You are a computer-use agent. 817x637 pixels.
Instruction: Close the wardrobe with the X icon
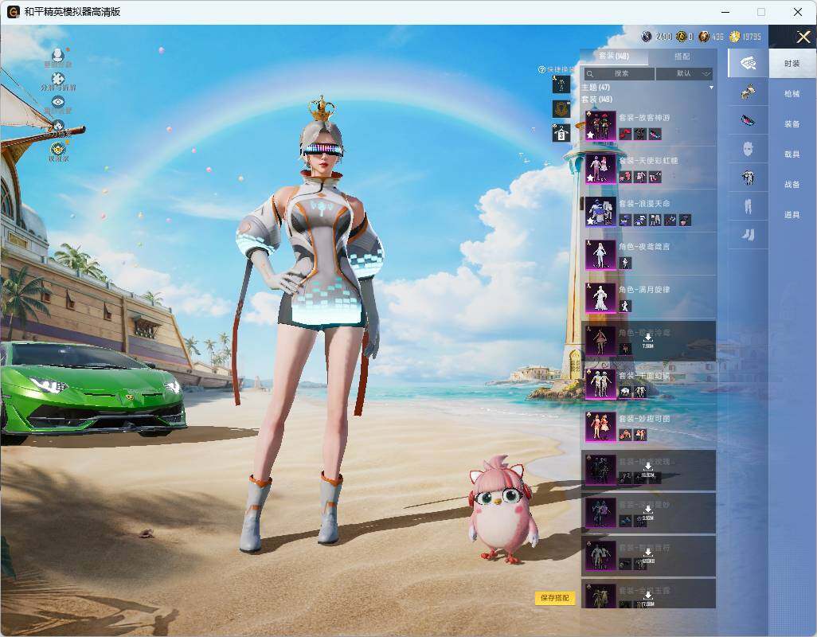(x=803, y=37)
